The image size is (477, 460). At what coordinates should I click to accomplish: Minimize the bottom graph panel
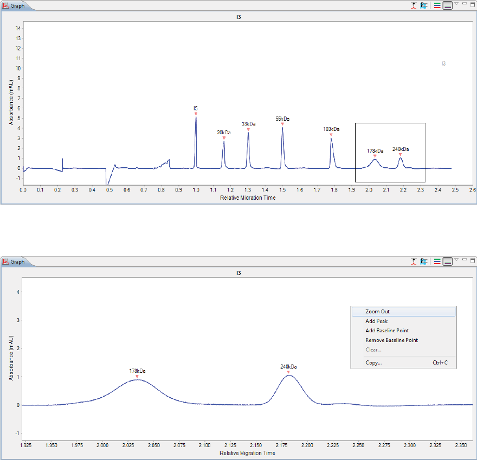(465, 260)
